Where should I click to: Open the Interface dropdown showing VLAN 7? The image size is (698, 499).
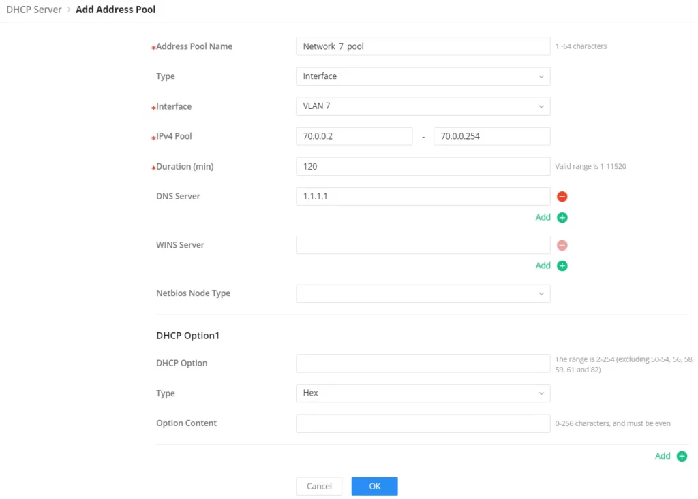click(x=423, y=106)
